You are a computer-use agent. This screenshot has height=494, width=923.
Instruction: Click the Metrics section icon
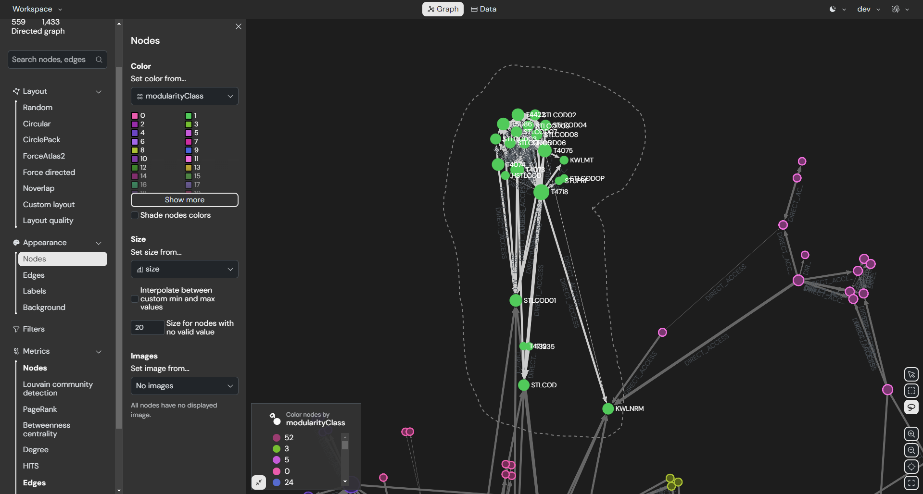(x=16, y=351)
